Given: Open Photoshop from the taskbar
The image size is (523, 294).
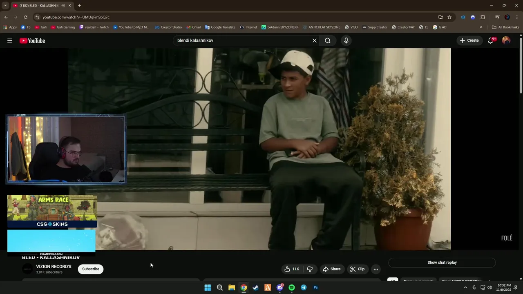Looking at the screenshot, I should (x=316, y=287).
